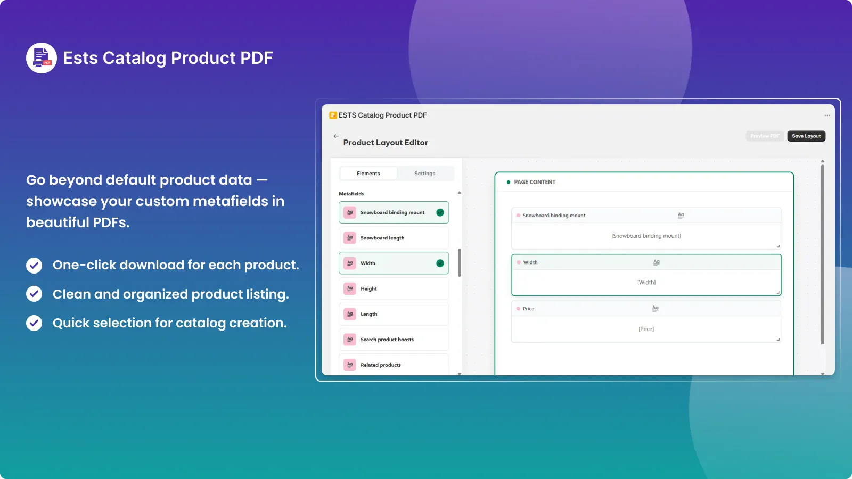Click the Preview PDF button
Image resolution: width=852 pixels, height=479 pixels.
[x=765, y=136]
